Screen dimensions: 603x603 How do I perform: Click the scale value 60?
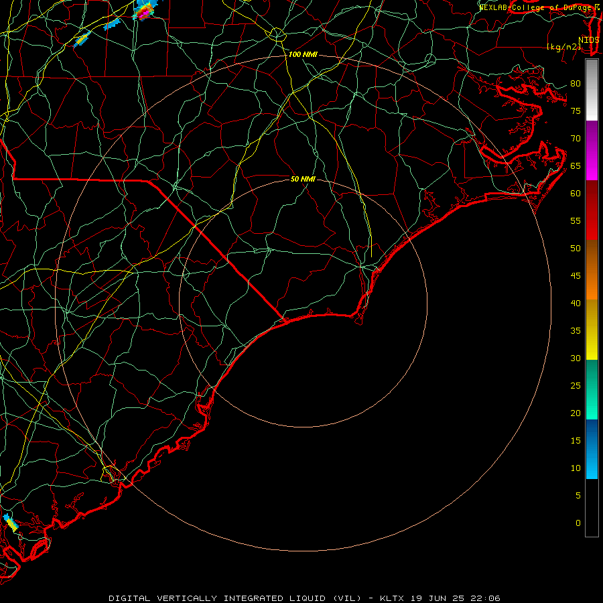[x=576, y=194]
